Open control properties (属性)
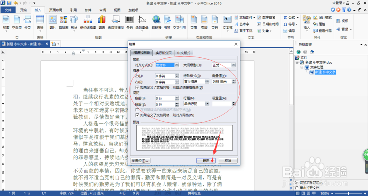This screenshot has height=196, width=368. (319, 24)
